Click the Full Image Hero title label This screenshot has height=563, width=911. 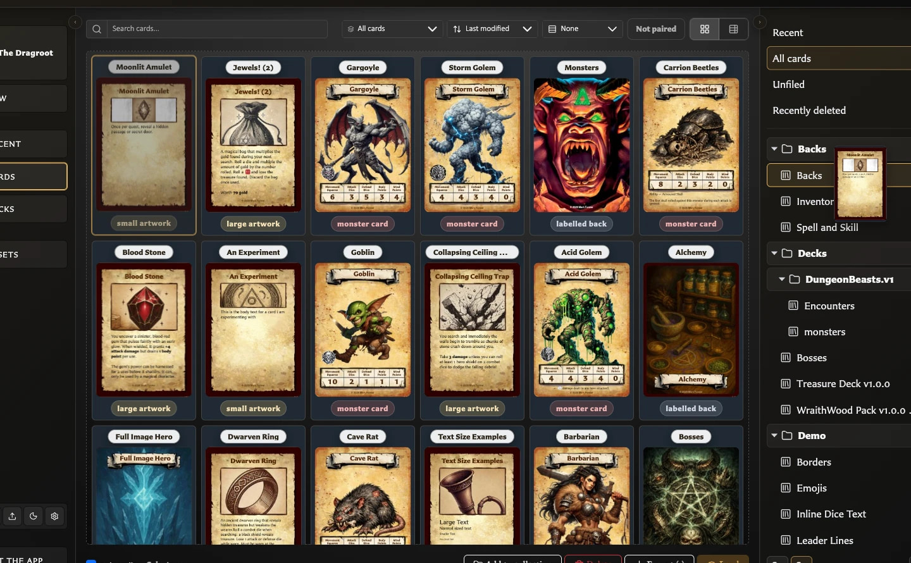pyautogui.click(x=144, y=436)
